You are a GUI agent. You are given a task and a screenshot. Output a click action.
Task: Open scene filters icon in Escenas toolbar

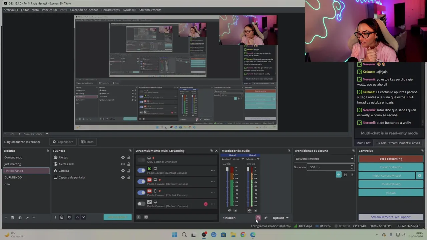(x=20, y=218)
